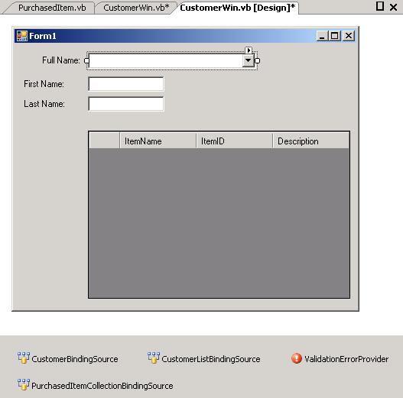Click the right resize handle of the combo box

pos(257,60)
